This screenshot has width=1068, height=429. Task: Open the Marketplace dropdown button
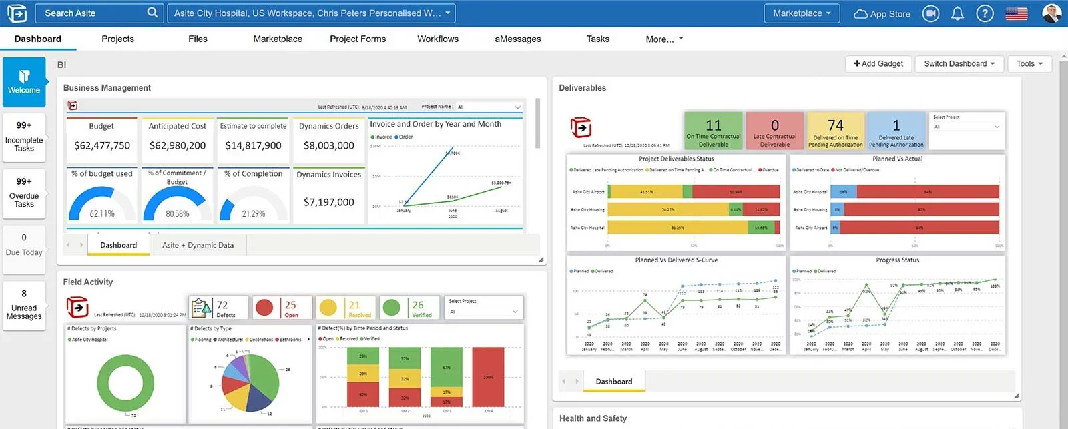pos(802,13)
